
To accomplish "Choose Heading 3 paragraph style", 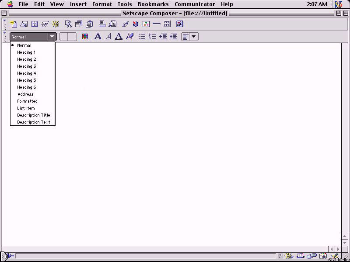I will click(x=32, y=66).
